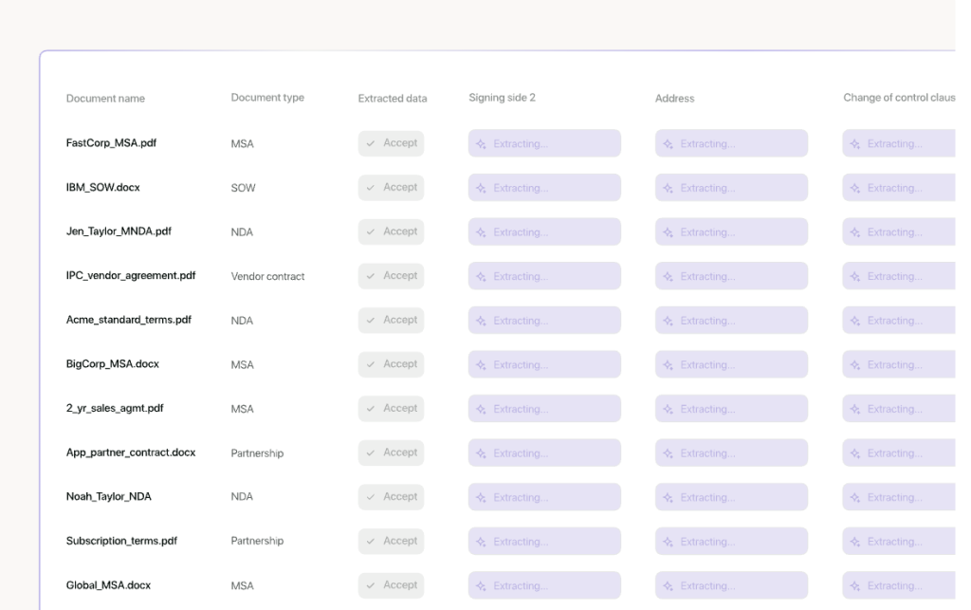
Task: Select the Extracting Address cell for 2_yr_sales_agmt.pdf
Action: coord(731,409)
